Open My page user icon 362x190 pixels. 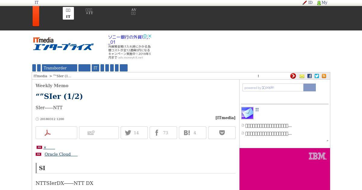coord(319,3)
